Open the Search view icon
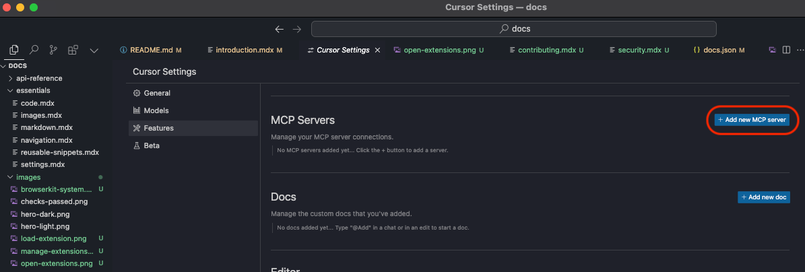 34,50
